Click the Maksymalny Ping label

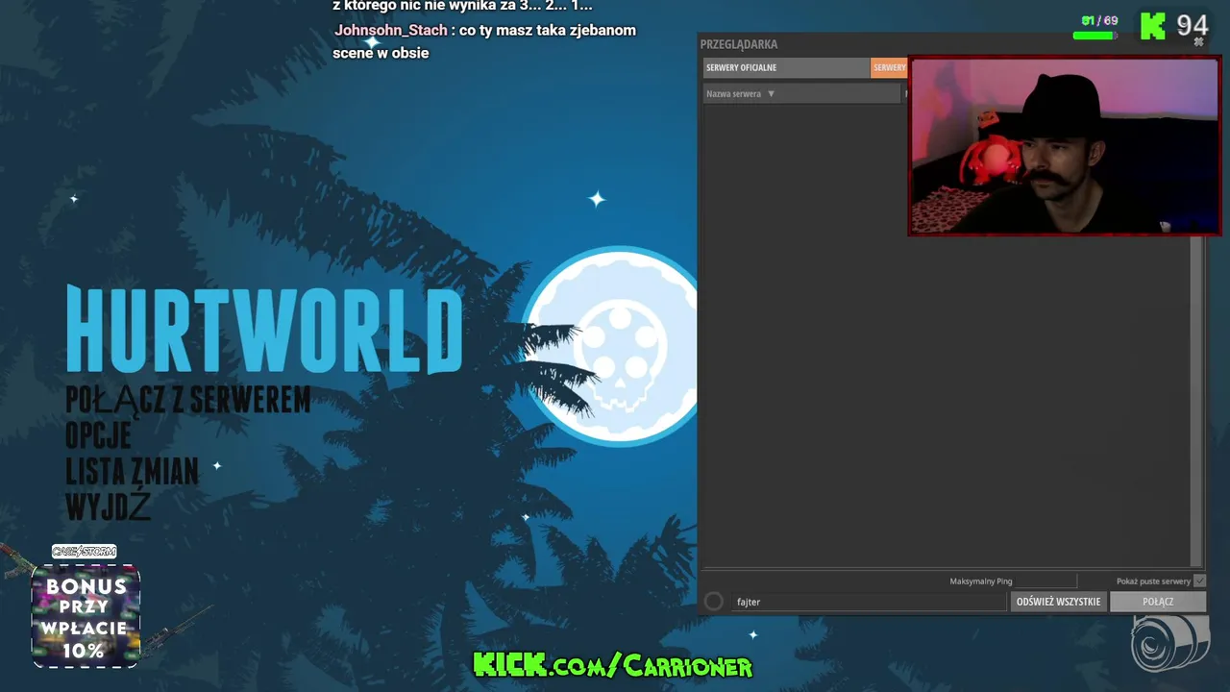coord(981,581)
